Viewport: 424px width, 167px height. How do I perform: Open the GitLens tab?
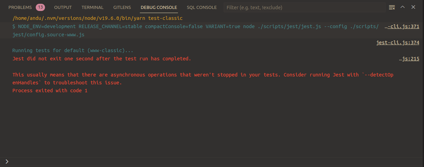(x=122, y=7)
